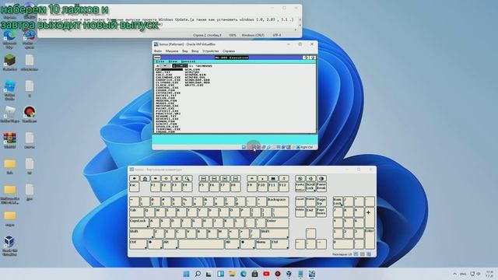Viewport: 498px width, 280px height.
Task: Click the End key on virtual keyboard
Action: click(310, 212)
